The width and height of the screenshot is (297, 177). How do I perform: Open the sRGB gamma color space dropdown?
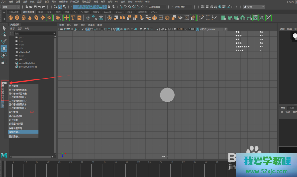(x=213, y=29)
